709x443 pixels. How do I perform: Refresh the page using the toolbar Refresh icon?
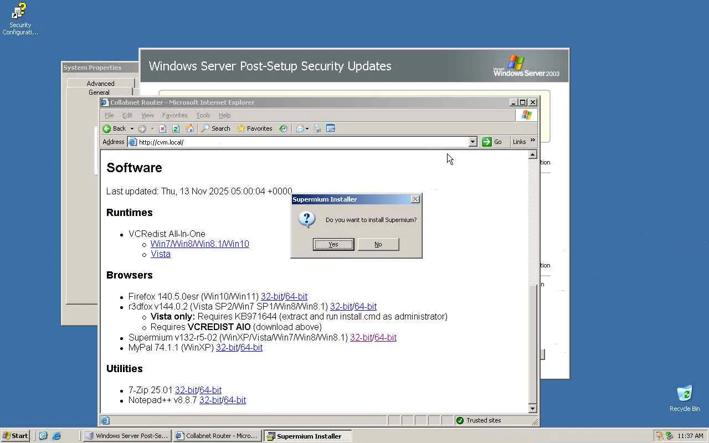click(x=176, y=128)
